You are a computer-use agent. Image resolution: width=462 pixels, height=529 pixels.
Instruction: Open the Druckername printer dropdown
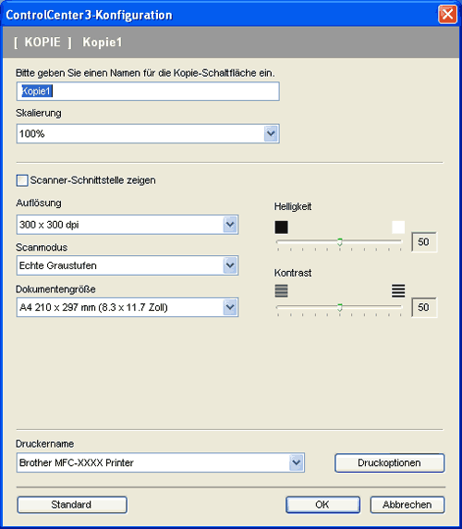pos(297,462)
